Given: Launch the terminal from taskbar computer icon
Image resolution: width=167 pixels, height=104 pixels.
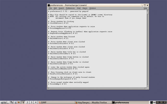Looking at the screenshot, I should tap(15, 102).
